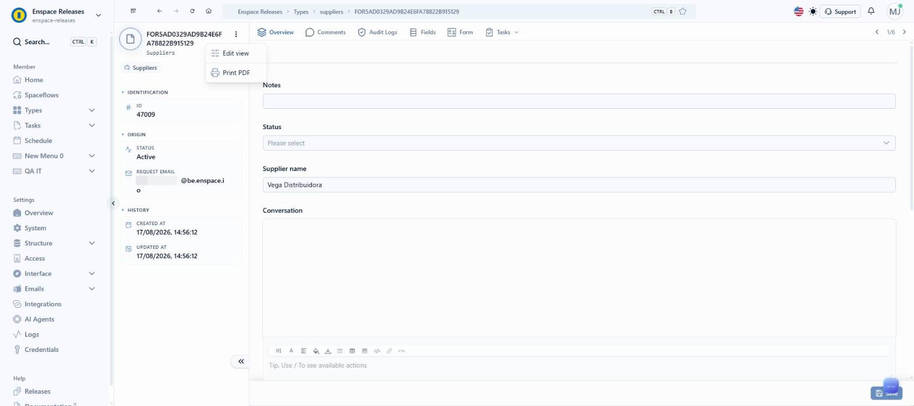
Task: Click the forward navigation arrow
Action: click(176, 11)
